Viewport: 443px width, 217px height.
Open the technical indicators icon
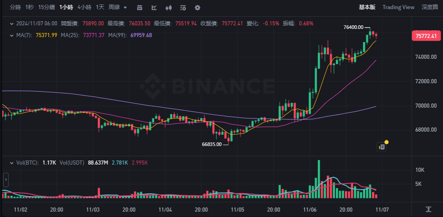pyautogui.click(x=154, y=8)
